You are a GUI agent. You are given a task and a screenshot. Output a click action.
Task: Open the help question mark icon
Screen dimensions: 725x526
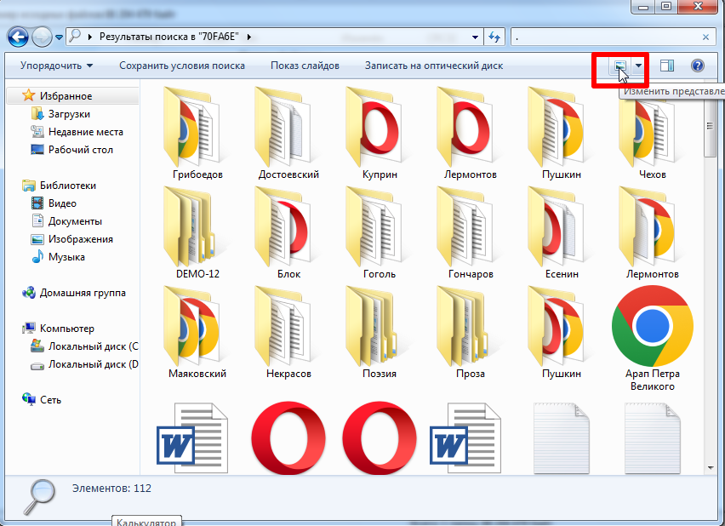click(x=697, y=66)
